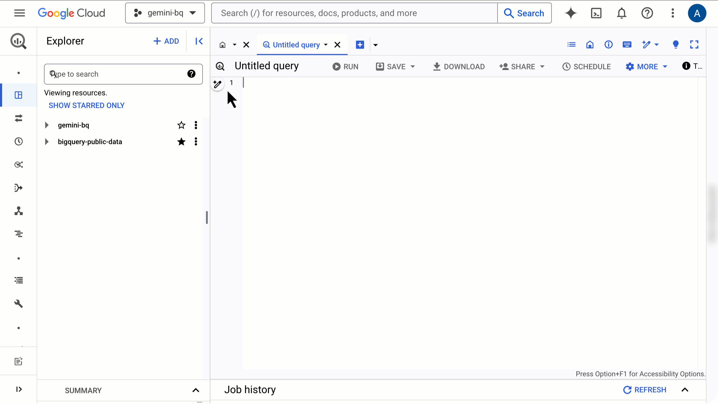Open Gemini AI sparkle assistant
The image size is (718, 404).
click(x=571, y=13)
